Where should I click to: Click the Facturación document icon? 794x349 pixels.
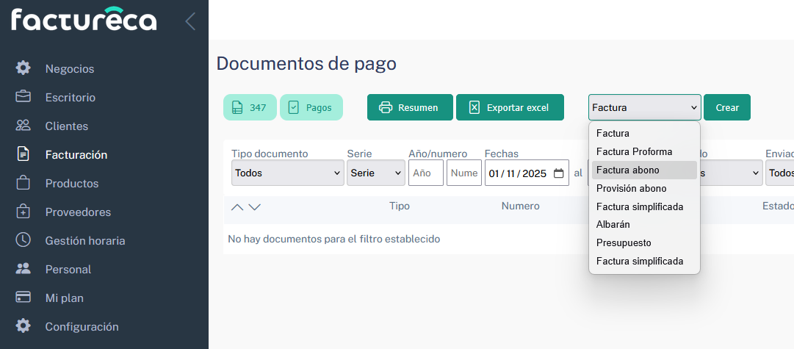click(23, 154)
